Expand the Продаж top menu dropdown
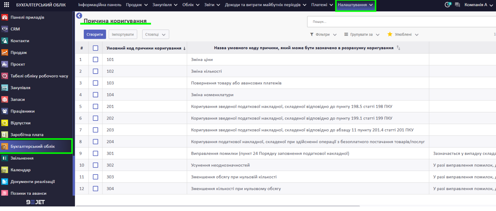This screenshot has width=496, height=211. 137,5
